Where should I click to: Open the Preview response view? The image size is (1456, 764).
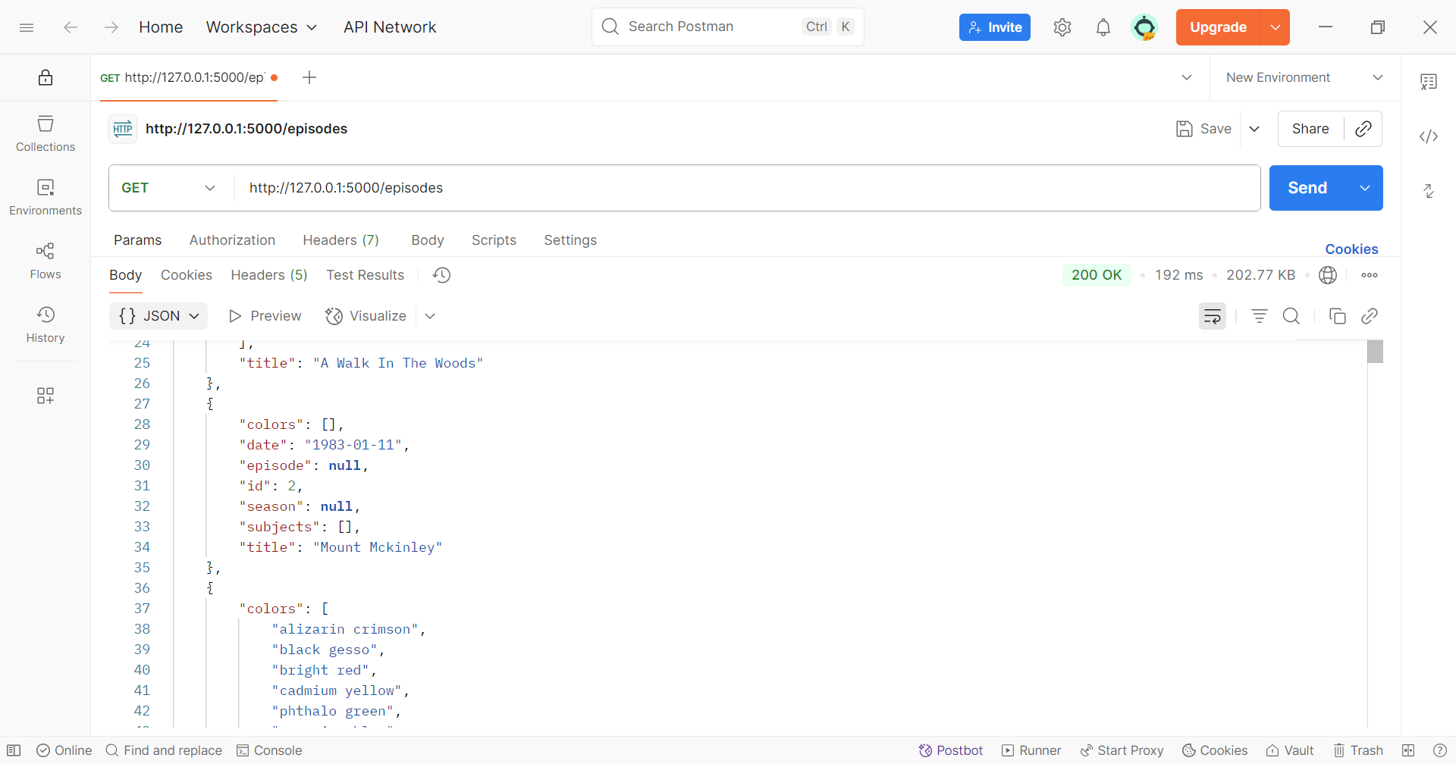(265, 316)
